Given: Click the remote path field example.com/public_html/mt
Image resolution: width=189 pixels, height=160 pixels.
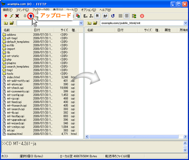Looking at the screenshot, I should (142, 23).
